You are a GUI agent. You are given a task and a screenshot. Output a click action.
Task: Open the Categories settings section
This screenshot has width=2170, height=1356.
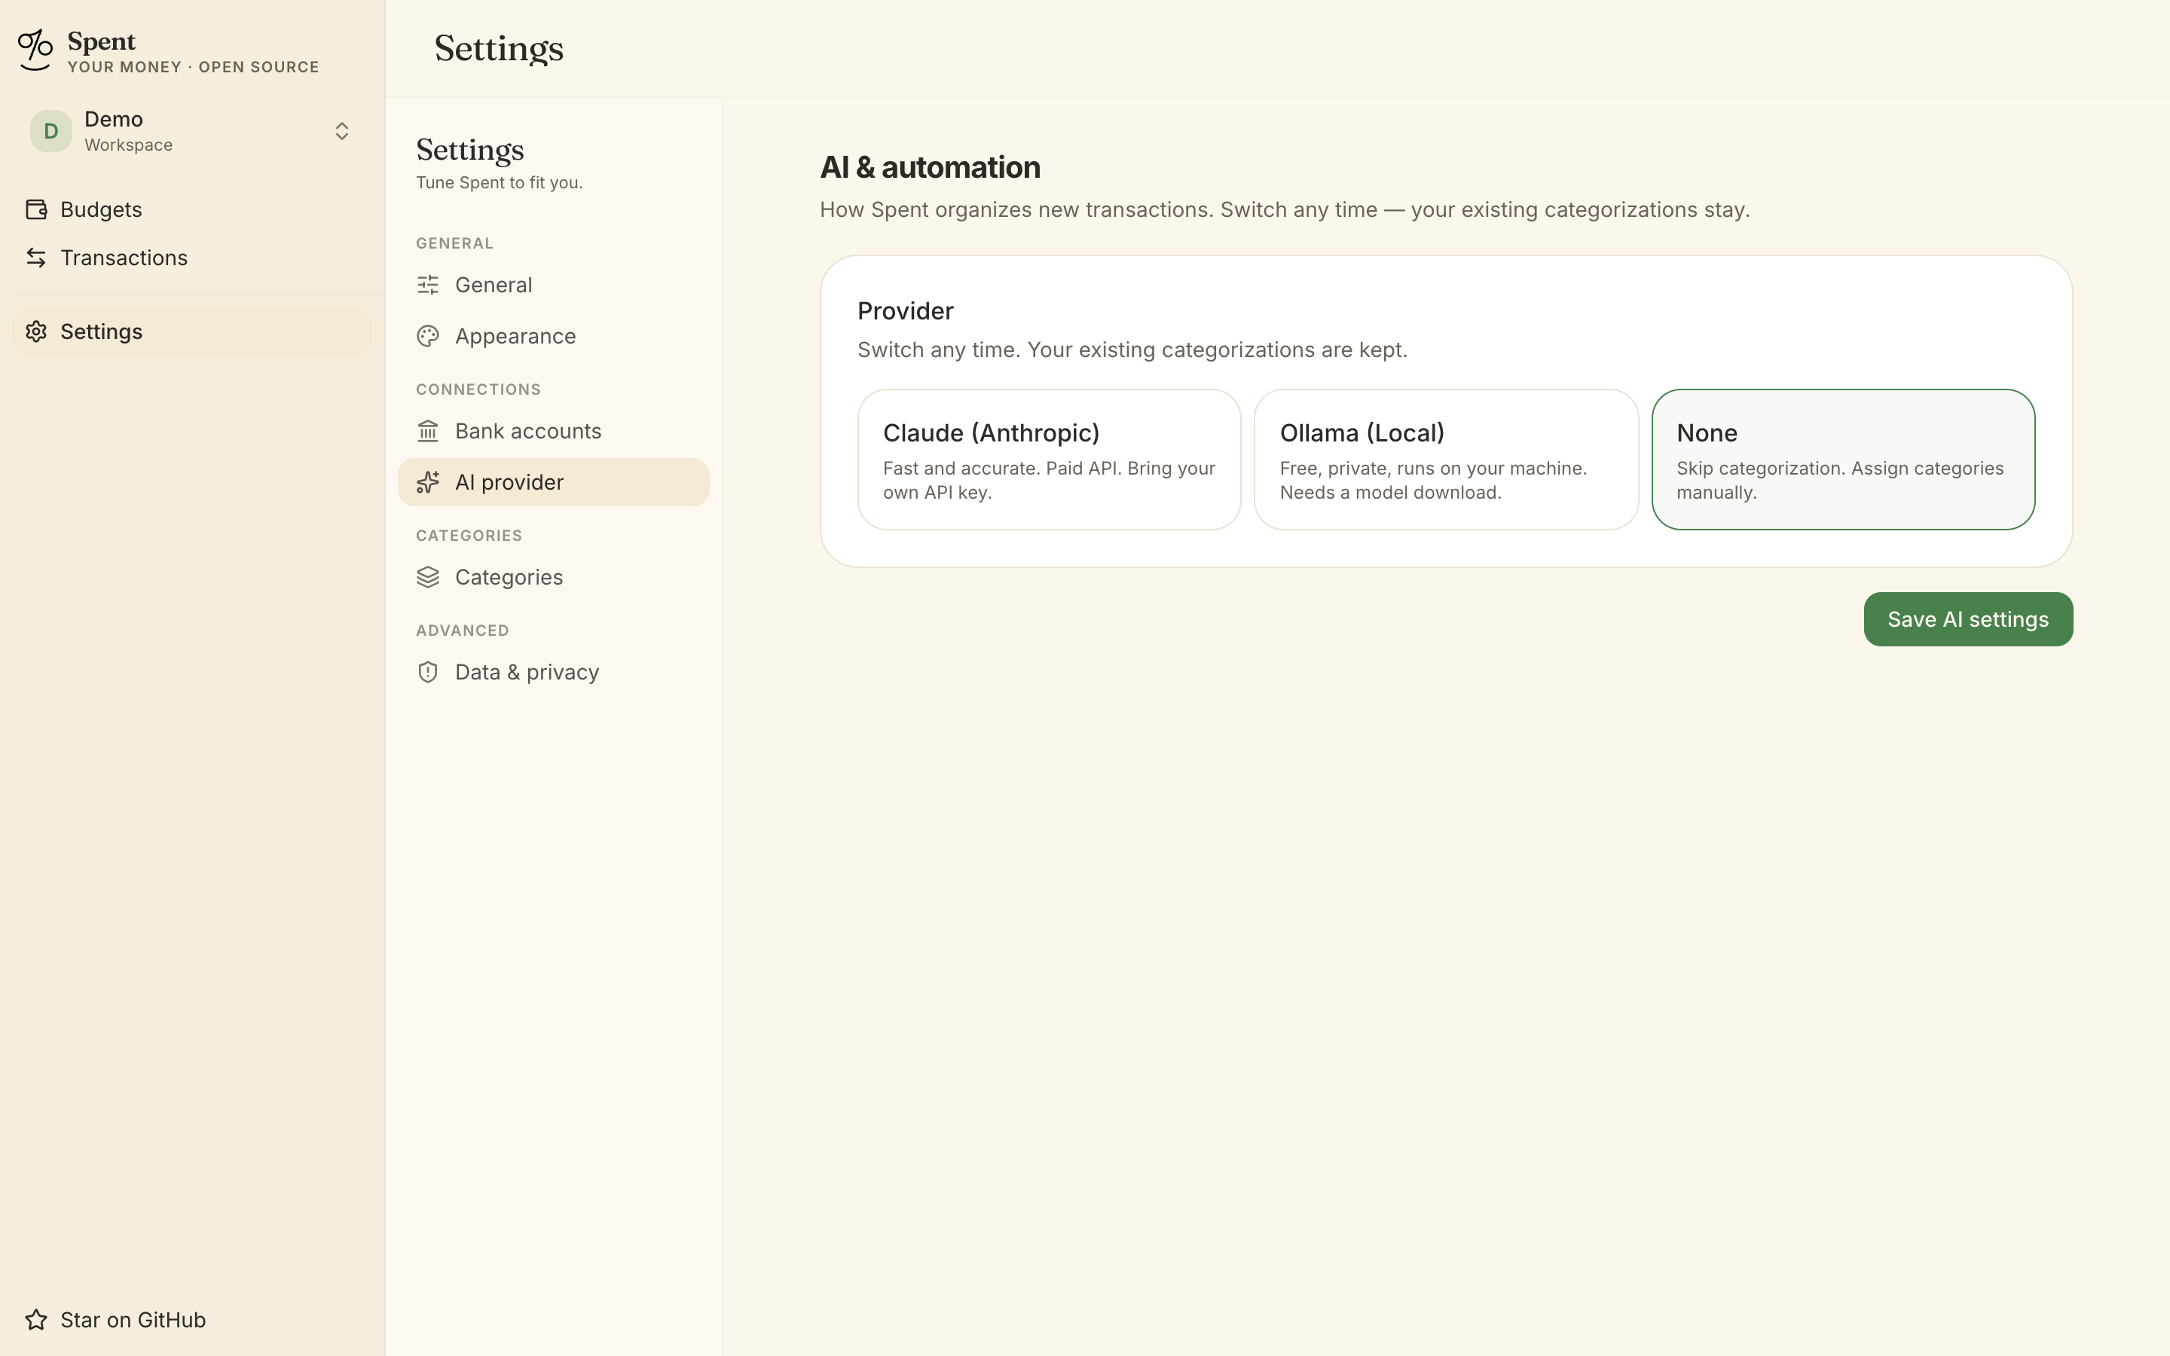point(553,576)
